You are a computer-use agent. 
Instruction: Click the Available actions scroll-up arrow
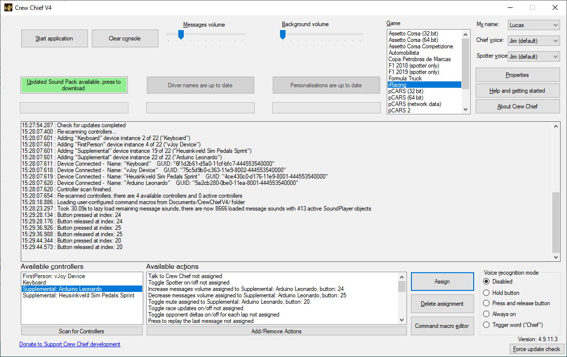(x=402, y=277)
